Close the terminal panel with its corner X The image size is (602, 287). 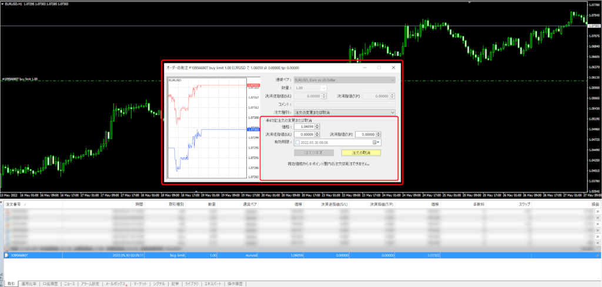click(2, 201)
